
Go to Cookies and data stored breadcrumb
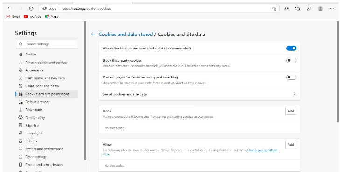pos(126,34)
